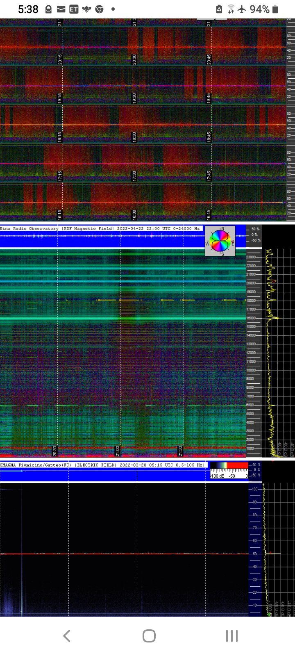This screenshot has height=656, width=295.
Task: Click the RDF direction compass color wheel
Action: 220,241
